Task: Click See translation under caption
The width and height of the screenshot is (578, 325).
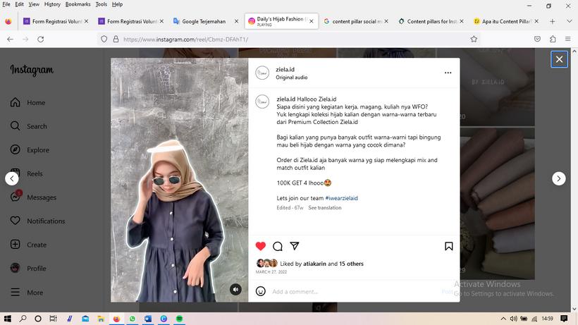Action: [325, 208]
